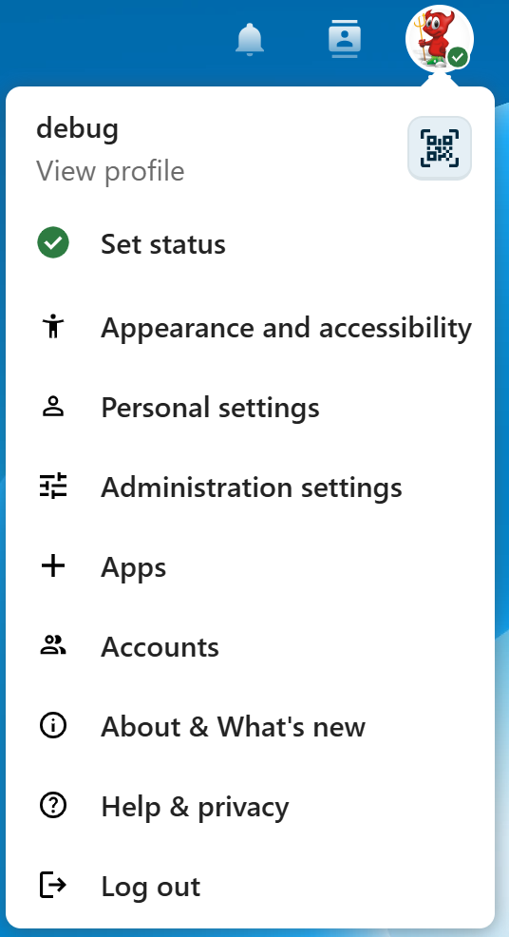Click the info circle icon

pos(53,725)
